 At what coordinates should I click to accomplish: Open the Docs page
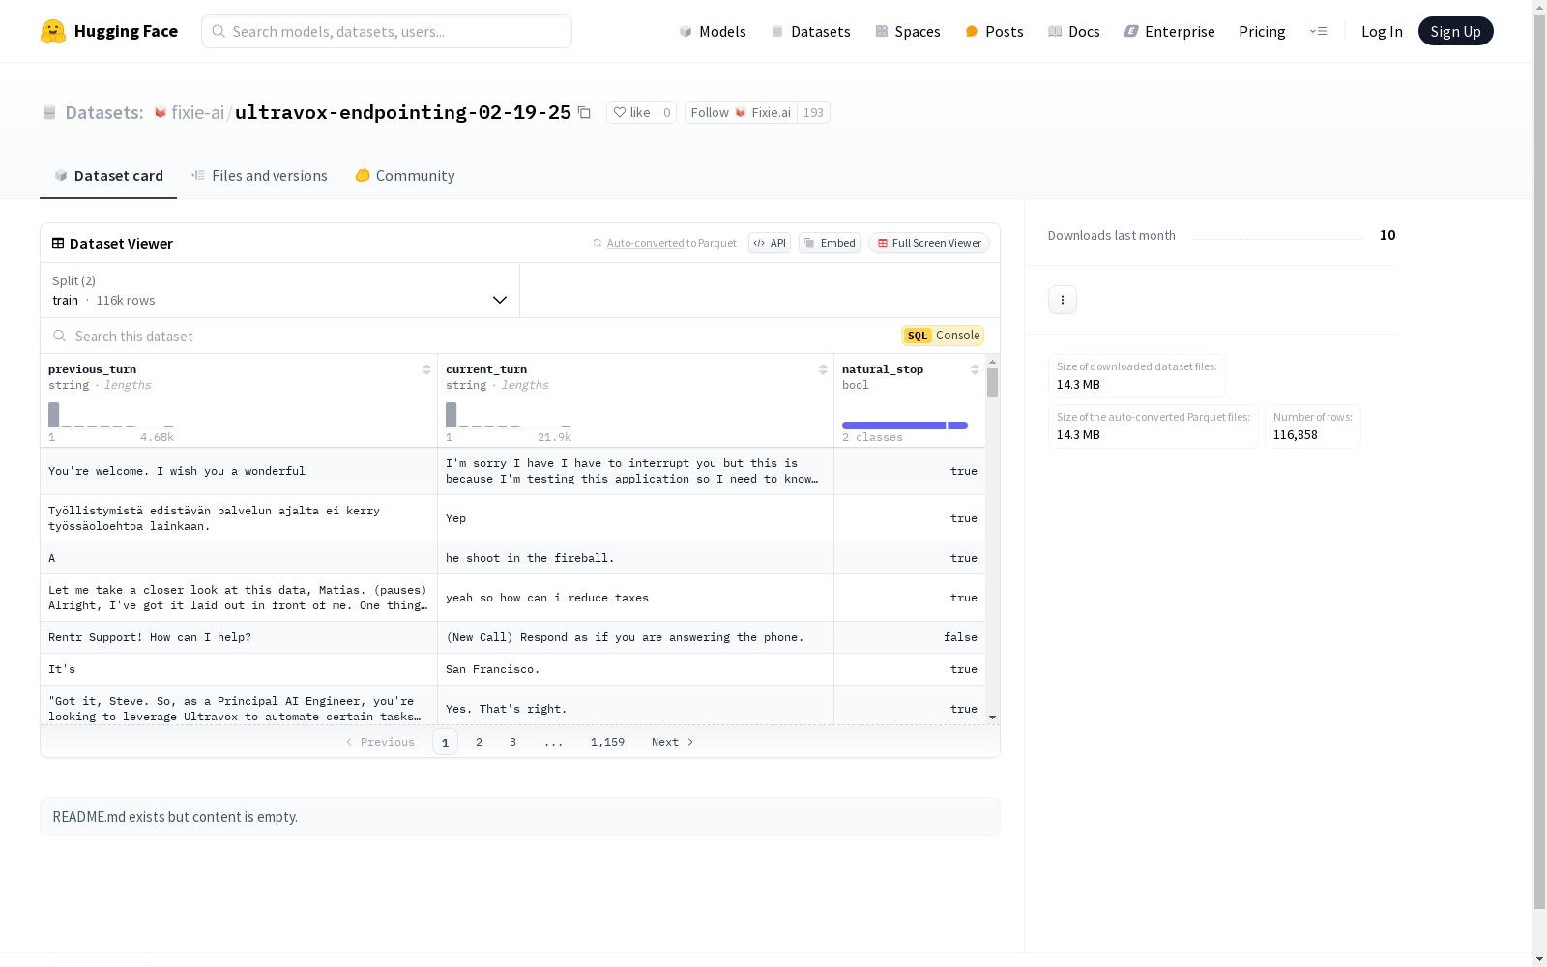point(1073,31)
